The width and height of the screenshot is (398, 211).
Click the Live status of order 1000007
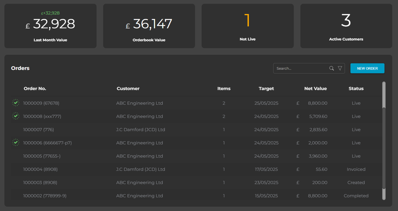[x=356, y=130]
